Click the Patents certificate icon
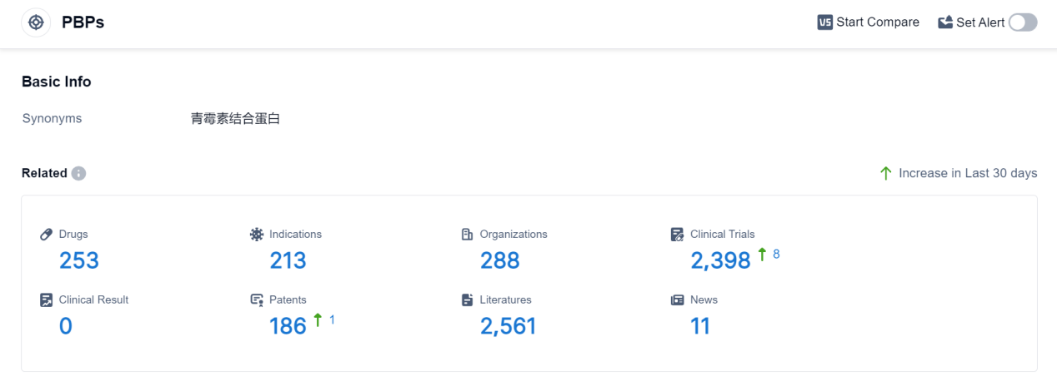This screenshot has width=1057, height=381. (x=257, y=299)
